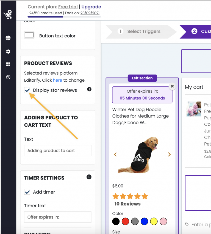This screenshot has height=234, width=211.
Task: Go to Select Triggers step
Action: pyautogui.click(x=141, y=32)
